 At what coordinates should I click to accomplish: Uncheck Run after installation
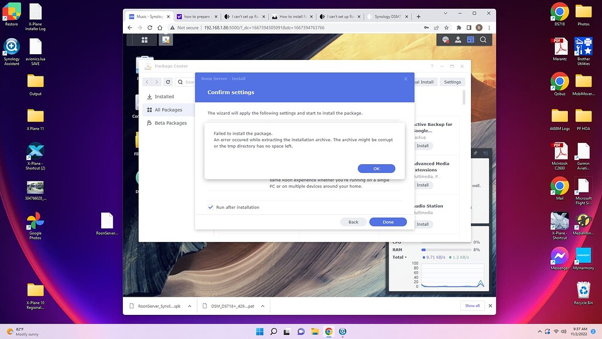[210, 207]
